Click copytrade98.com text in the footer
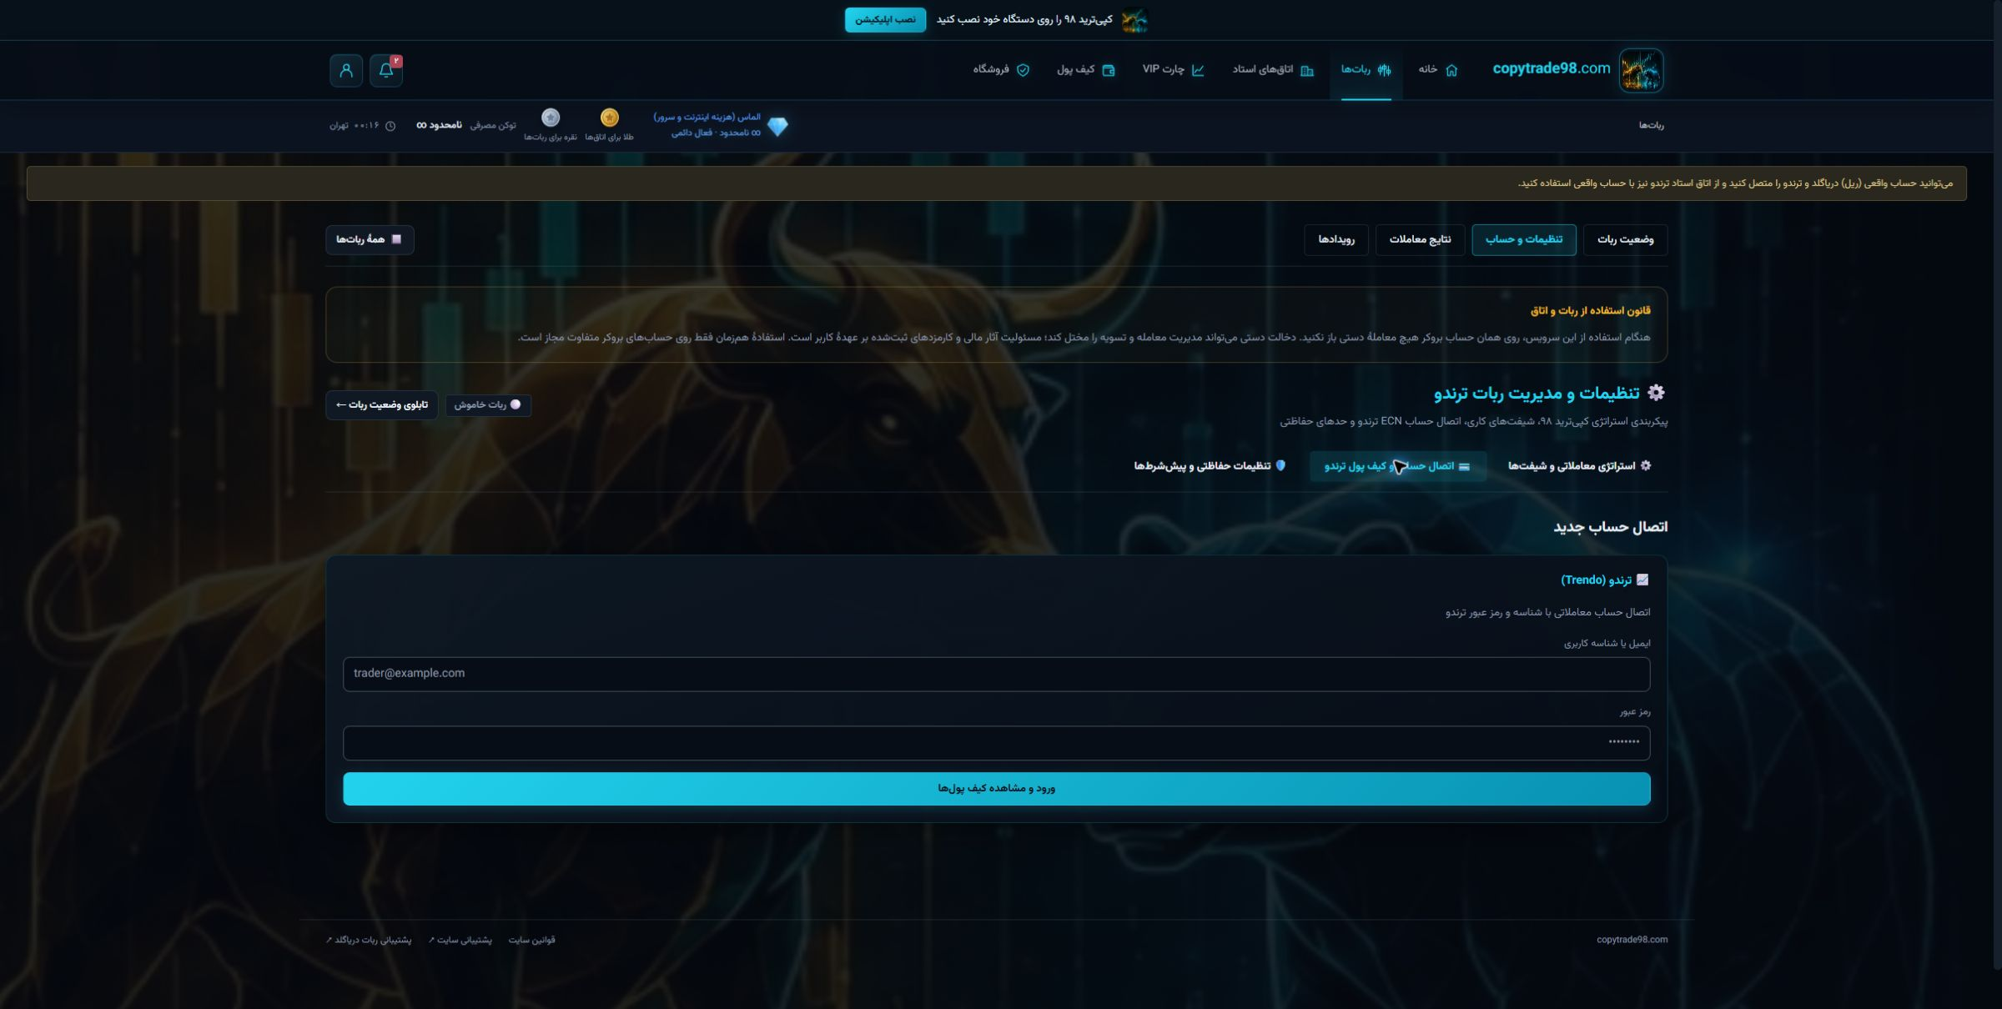2002x1009 pixels. (x=1632, y=940)
